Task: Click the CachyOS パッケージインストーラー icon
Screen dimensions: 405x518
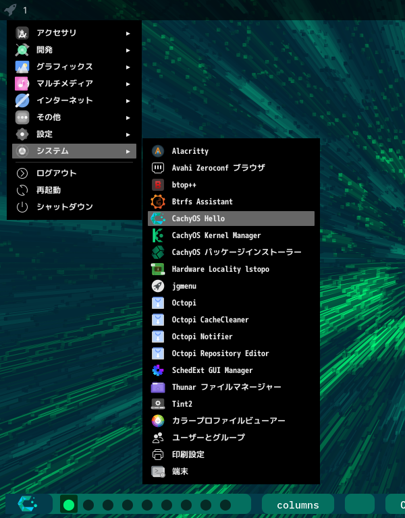Action: tap(158, 252)
